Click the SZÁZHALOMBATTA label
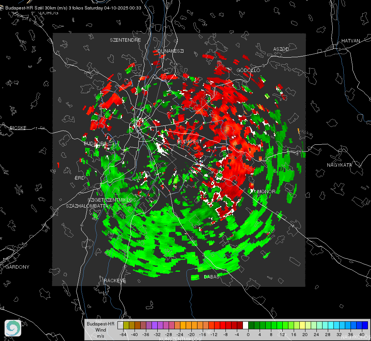The image size is (371, 341). pos(87,206)
